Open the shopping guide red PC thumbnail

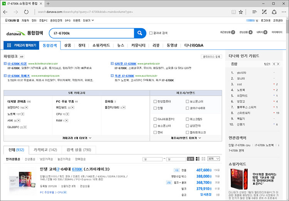point(239,179)
